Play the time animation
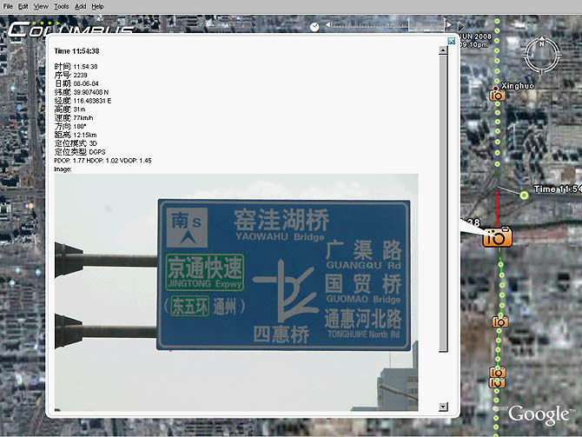The height and width of the screenshot is (437, 582). (x=460, y=27)
